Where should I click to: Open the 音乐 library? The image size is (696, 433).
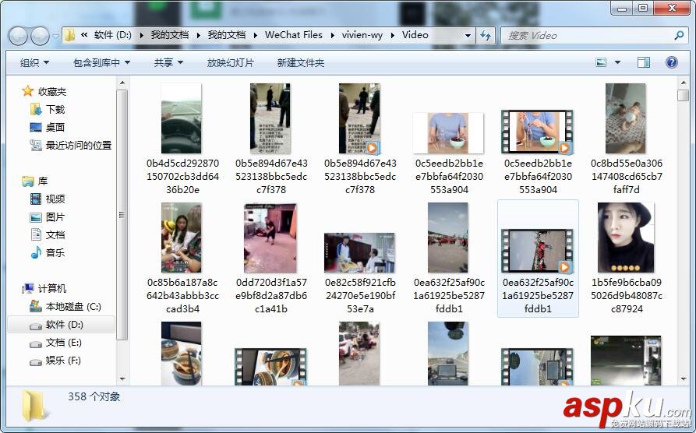[48, 253]
